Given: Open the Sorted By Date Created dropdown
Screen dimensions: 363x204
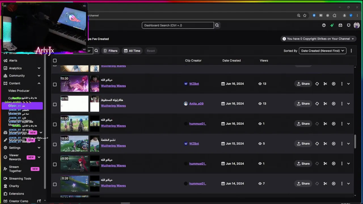Looking at the screenshot, I should pos(322,51).
